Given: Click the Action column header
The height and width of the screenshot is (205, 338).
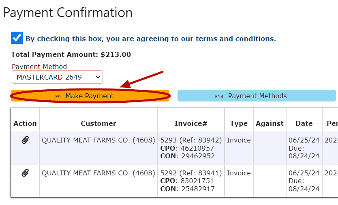Looking at the screenshot, I should [25, 123].
